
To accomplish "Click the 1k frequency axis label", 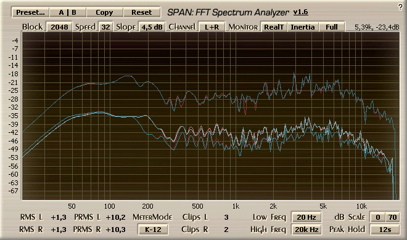I will point(236,206).
